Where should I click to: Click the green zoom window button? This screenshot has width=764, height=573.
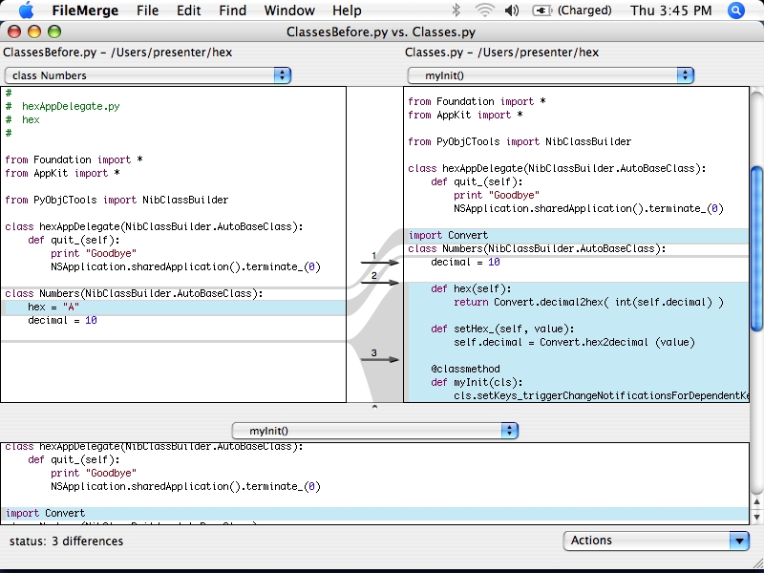tap(54, 32)
